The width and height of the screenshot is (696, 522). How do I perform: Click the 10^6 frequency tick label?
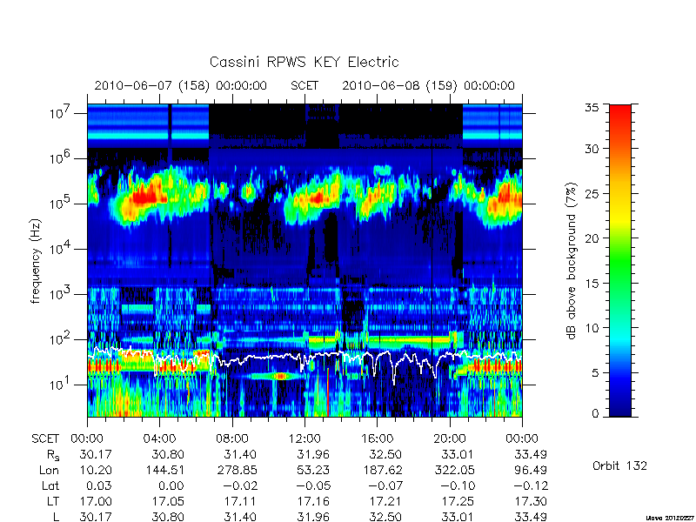(x=61, y=158)
